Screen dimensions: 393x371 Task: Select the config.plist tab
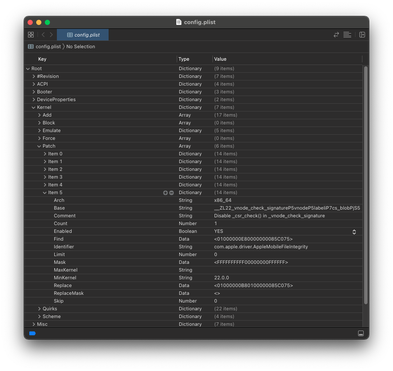(83, 35)
